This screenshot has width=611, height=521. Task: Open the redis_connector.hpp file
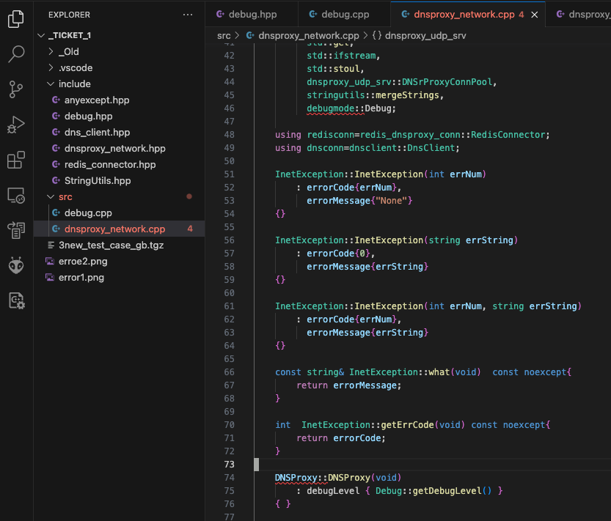(111, 164)
